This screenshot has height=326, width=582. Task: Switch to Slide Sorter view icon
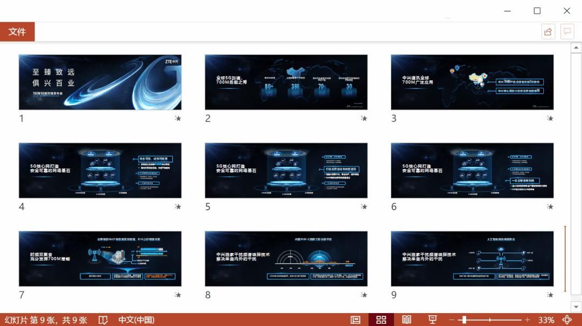pyautogui.click(x=381, y=320)
